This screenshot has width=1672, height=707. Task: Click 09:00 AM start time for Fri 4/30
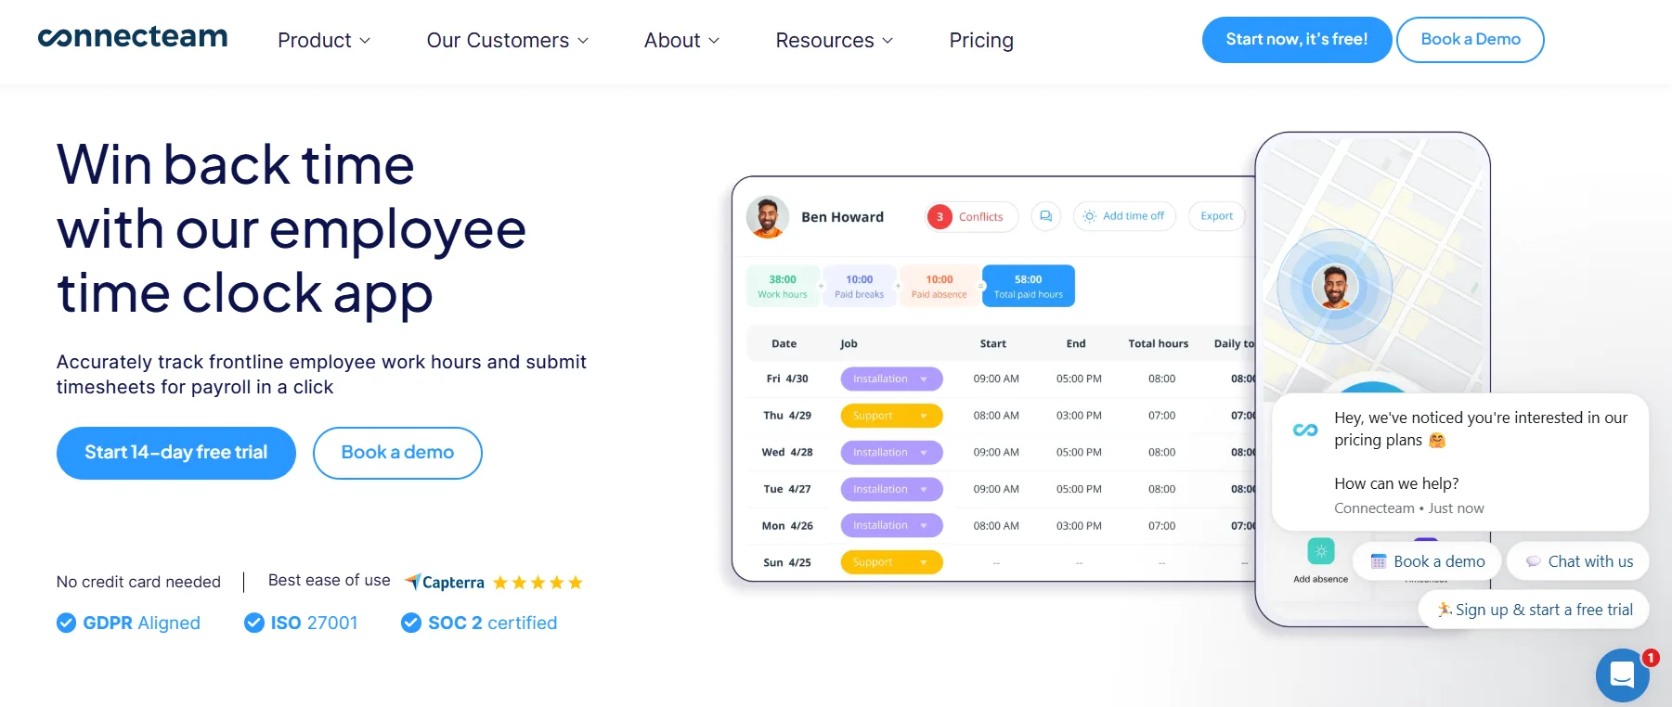[996, 379]
